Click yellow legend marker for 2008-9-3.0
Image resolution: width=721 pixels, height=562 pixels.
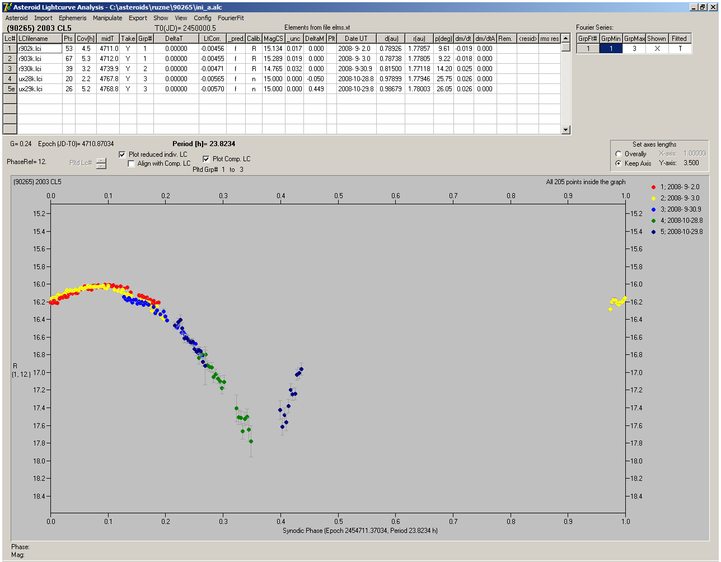(x=654, y=198)
